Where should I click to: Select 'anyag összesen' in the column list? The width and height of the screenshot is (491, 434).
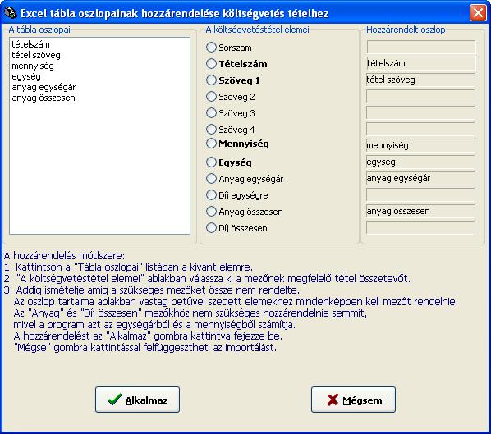[x=44, y=98]
